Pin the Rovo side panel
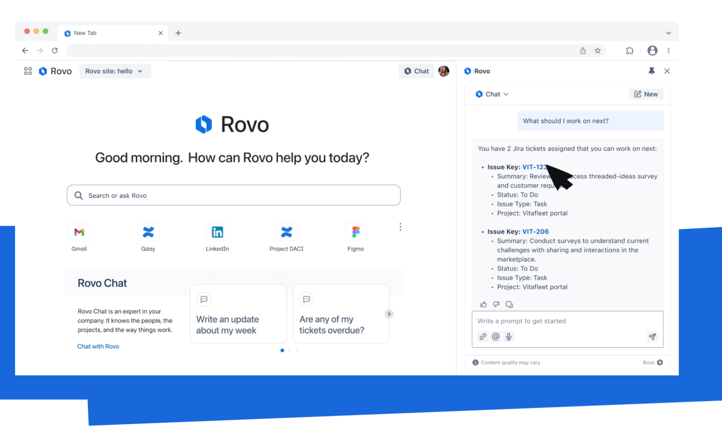Image resolution: width=722 pixels, height=441 pixels. [651, 71]
